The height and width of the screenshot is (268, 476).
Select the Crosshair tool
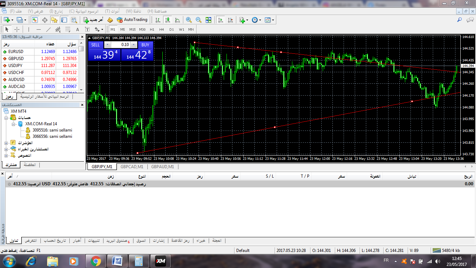(x=16, y=29)
